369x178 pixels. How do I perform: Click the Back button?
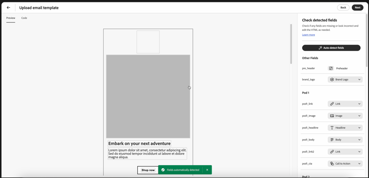coord(343,7)
